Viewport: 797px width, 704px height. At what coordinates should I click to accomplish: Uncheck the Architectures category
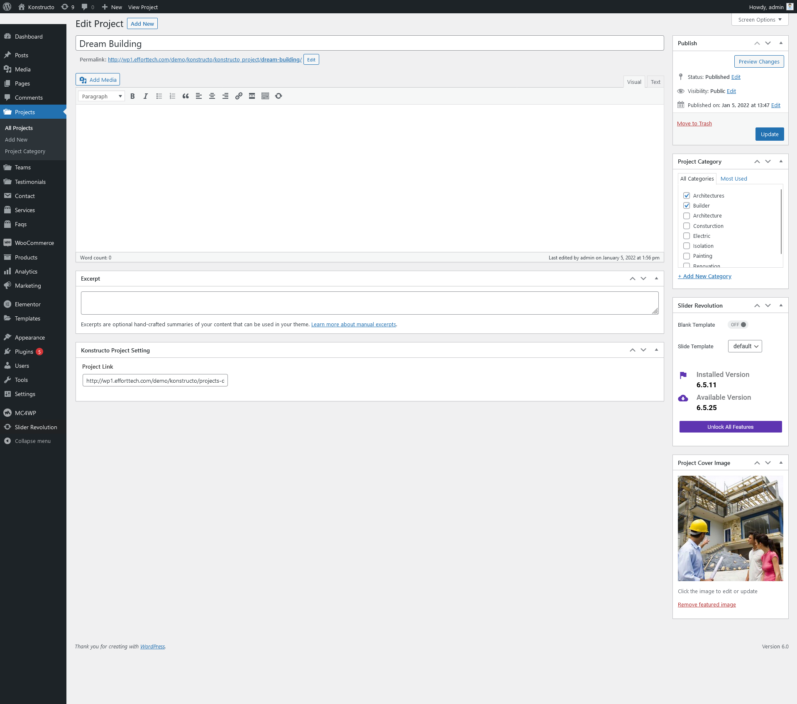tap(687, 196)
